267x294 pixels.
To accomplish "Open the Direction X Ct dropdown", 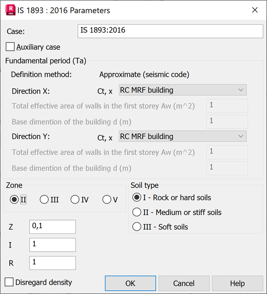I will tap(182, 90).
